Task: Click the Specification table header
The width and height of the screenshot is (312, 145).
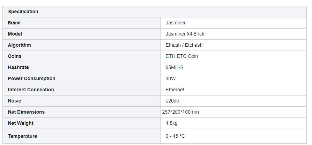Action: (23, 12)
